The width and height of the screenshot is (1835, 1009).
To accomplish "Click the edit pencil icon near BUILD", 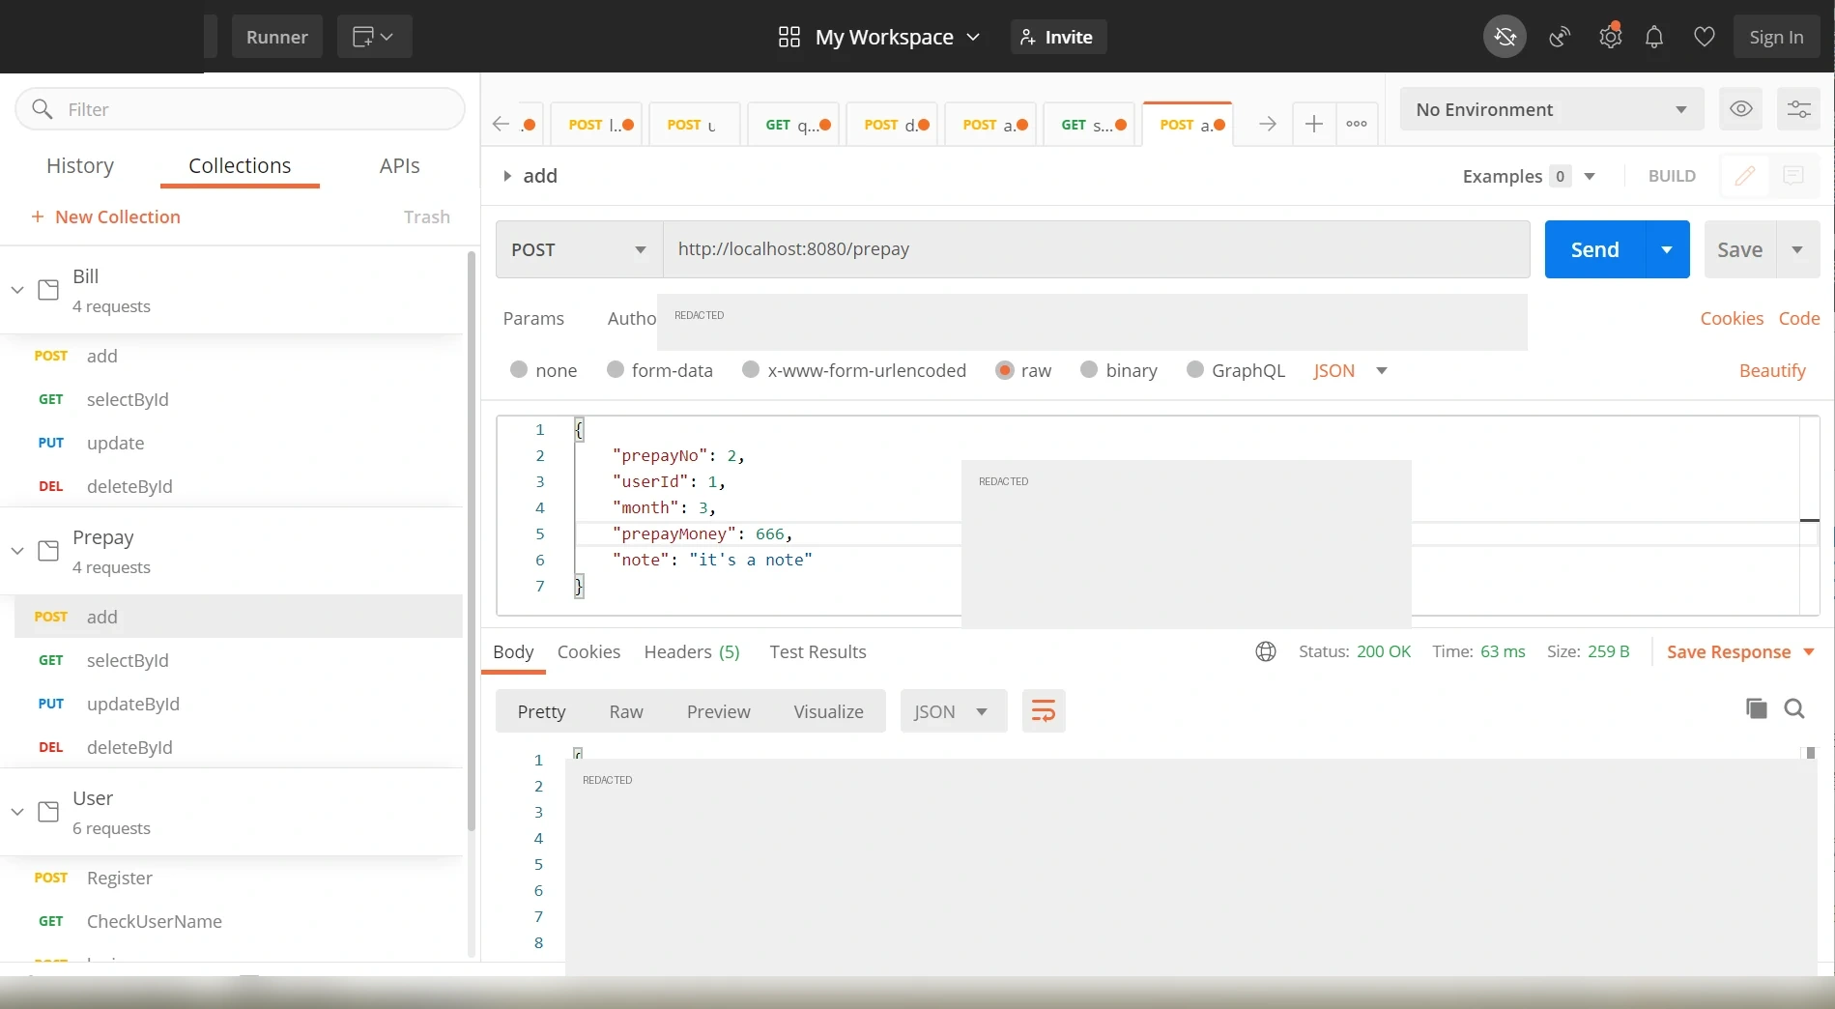I will click(x=1745, y=176).
